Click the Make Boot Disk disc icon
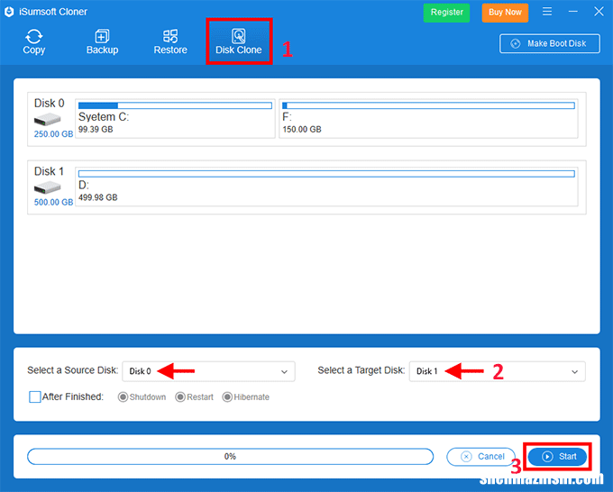 (x=516, y=43)
